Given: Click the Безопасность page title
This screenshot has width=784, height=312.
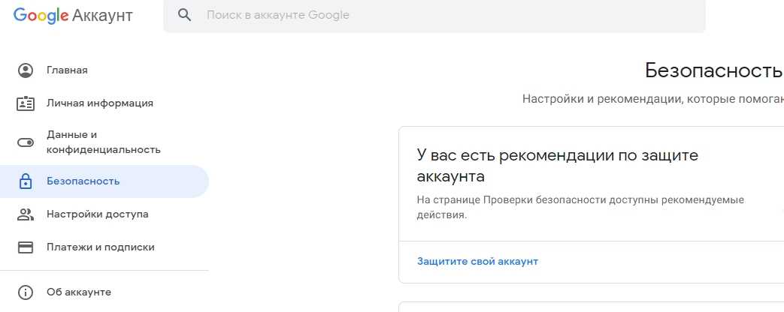Looking at the screenshot, I should point(713,71).
